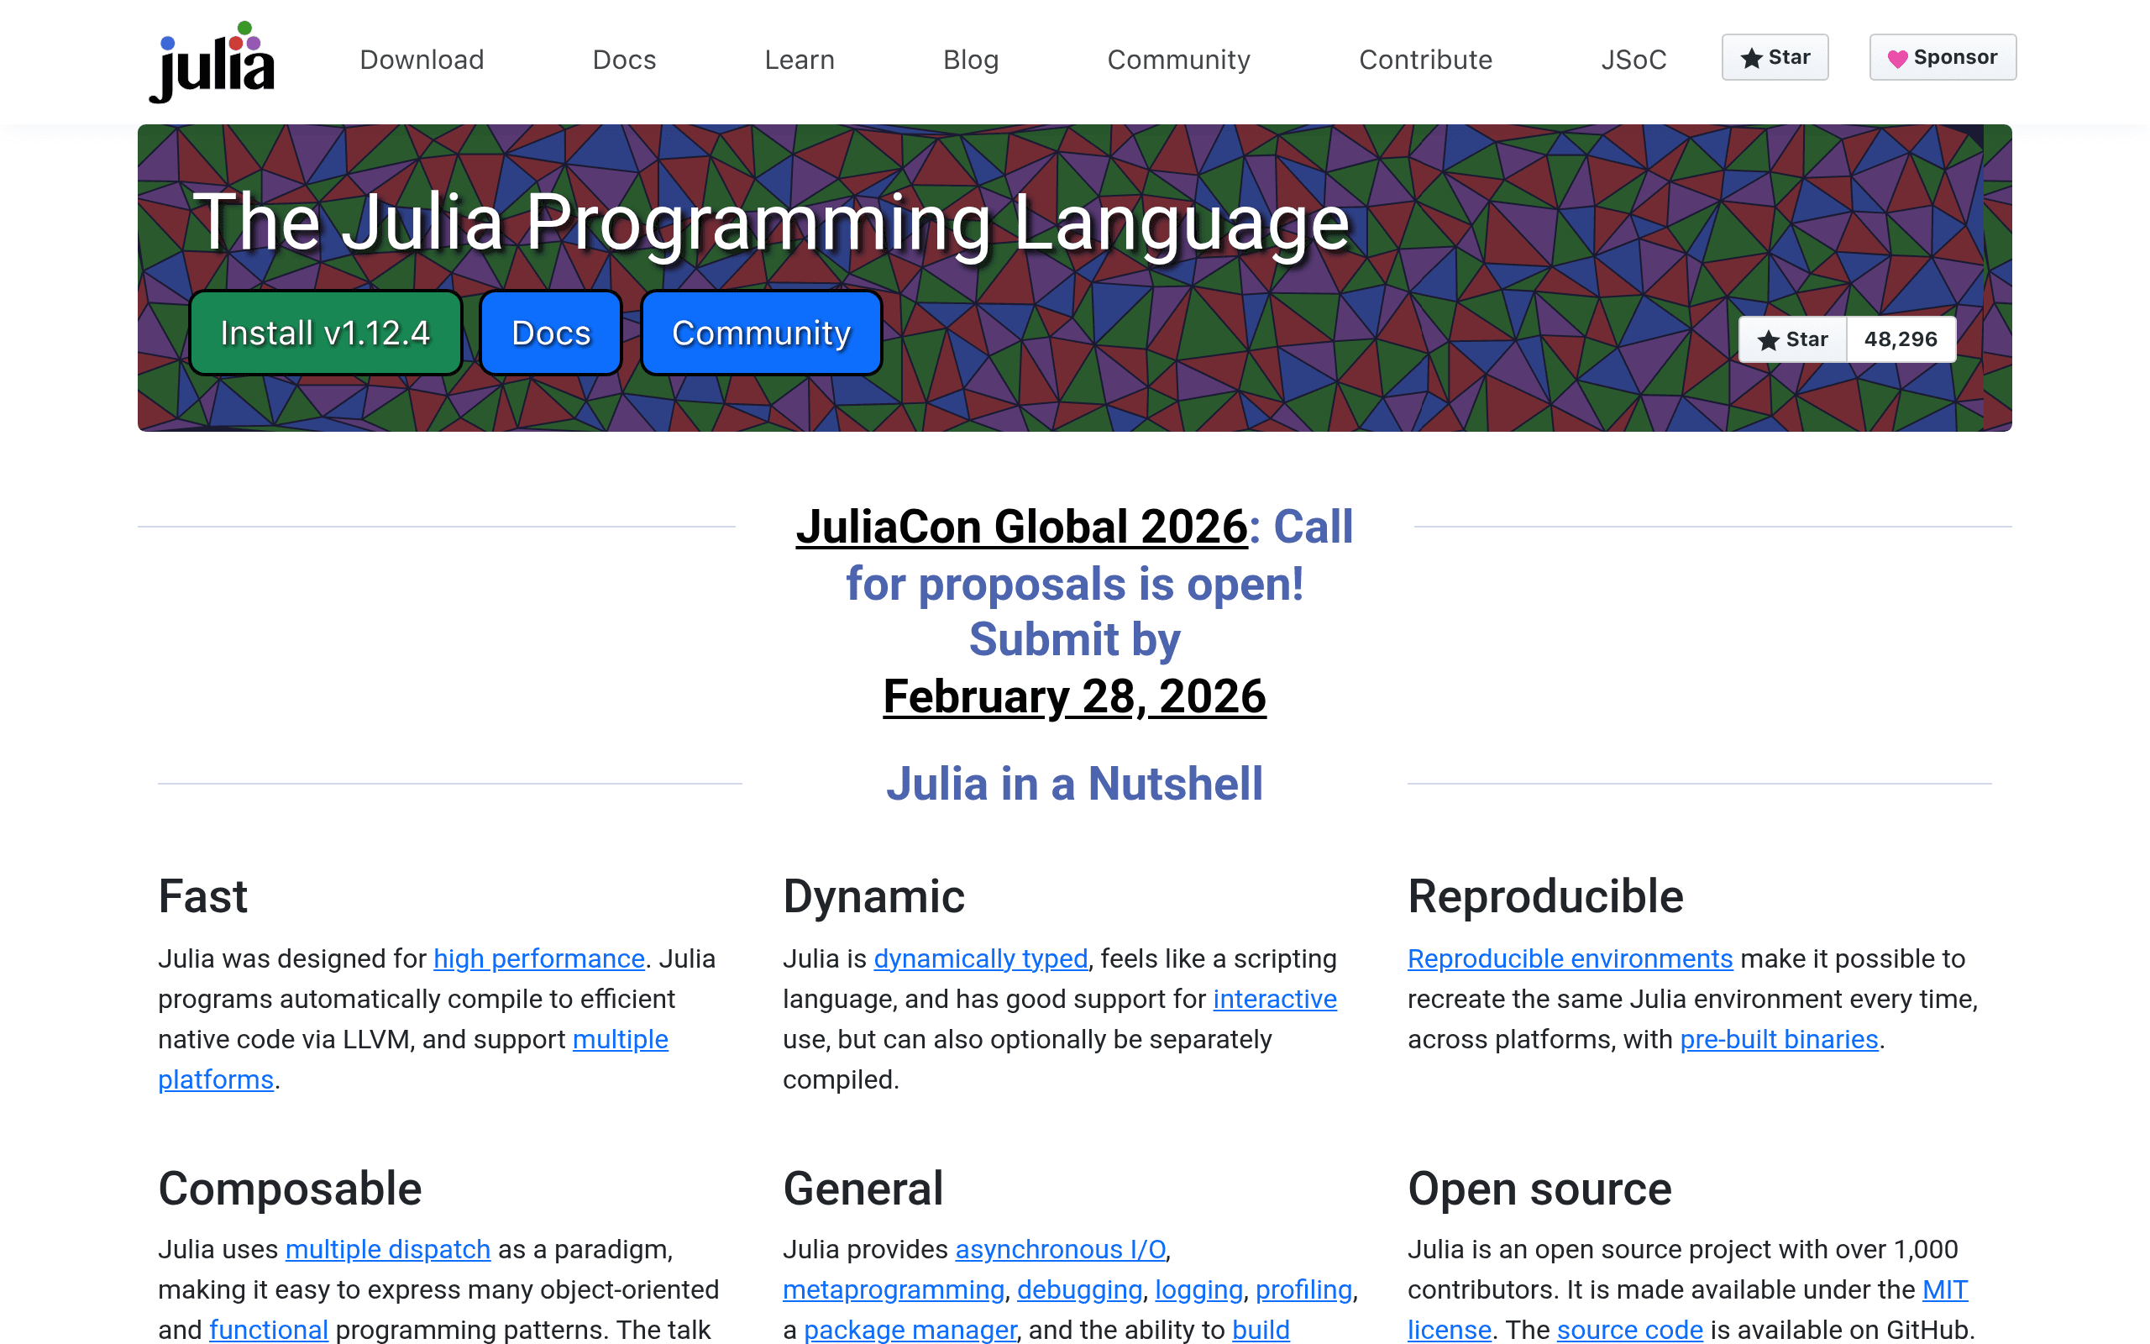Open the asynchronous I/O link
Screen dimensions: 2150x1344
coord(1061,1249)
